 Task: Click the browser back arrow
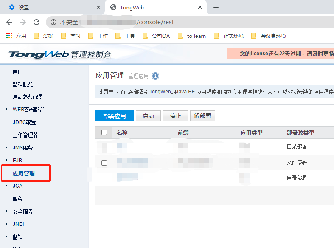tap(9, 22)
